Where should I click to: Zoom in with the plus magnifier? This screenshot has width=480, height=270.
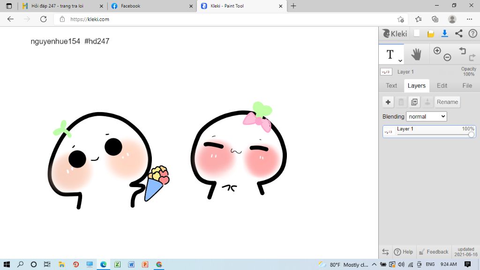tap(437, 51)
